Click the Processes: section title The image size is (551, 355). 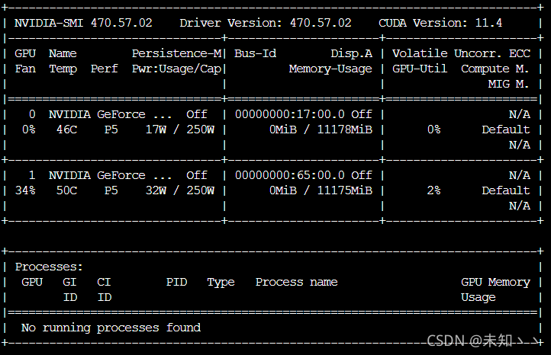click(49, 267)
